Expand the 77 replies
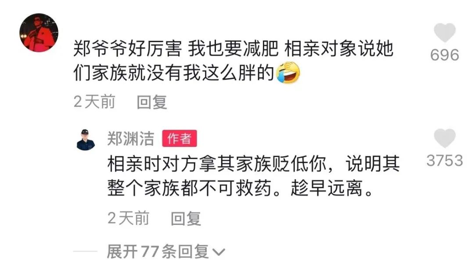The height and width of the screenshot is (267, 474). (x=165, y=252)
